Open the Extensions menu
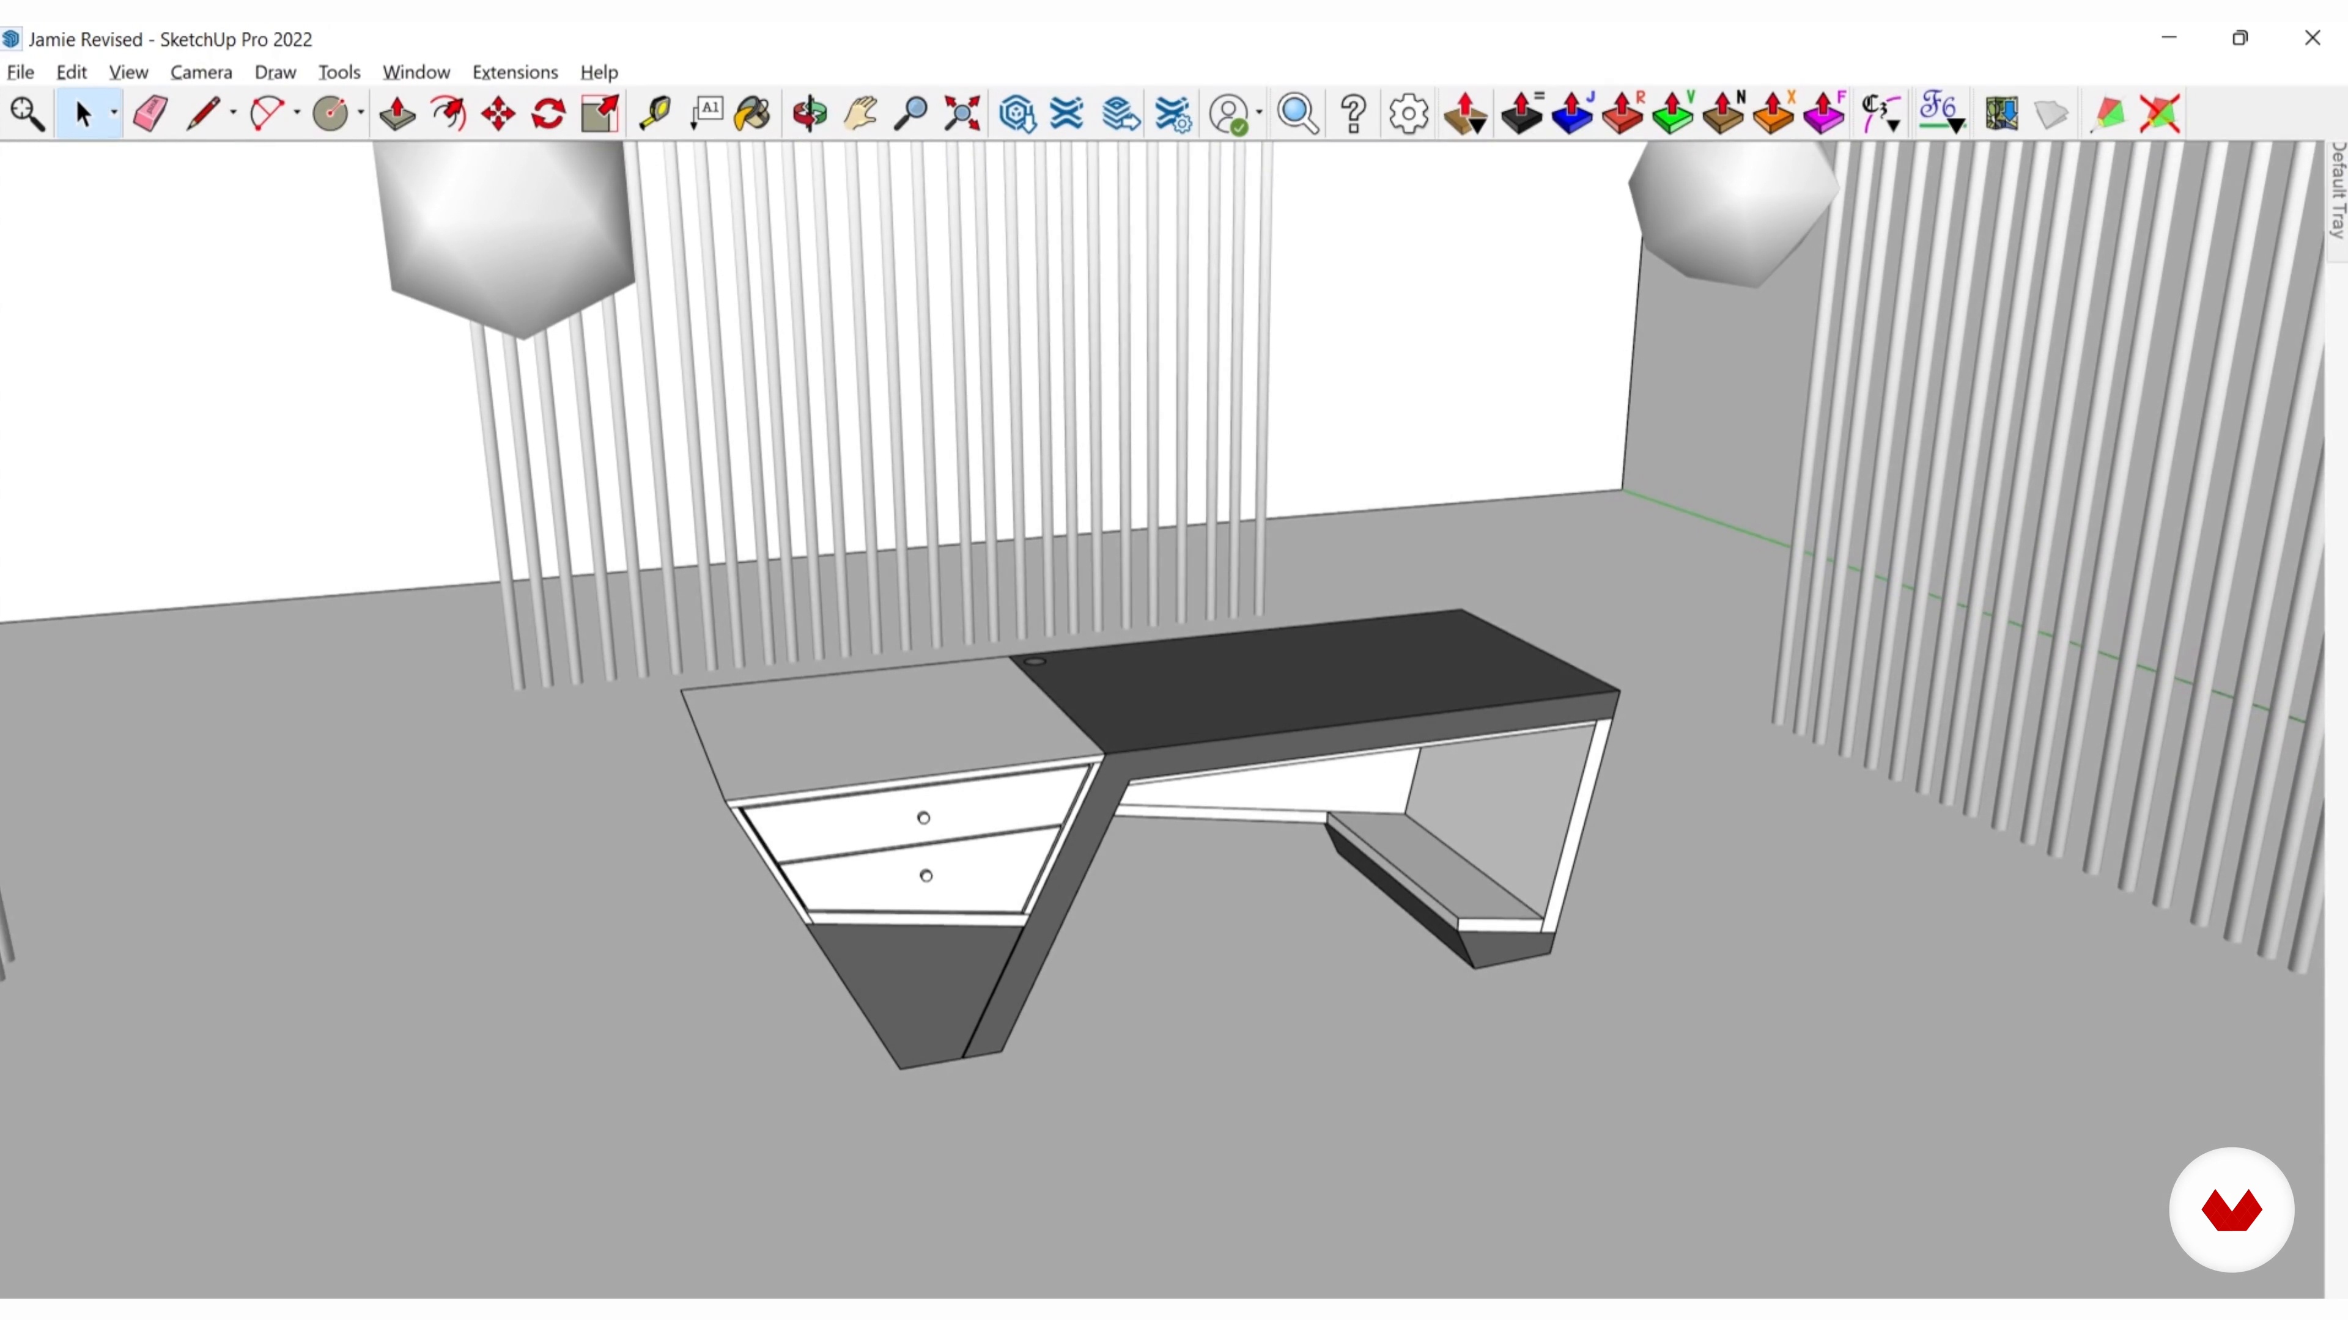The width and height of the screenshot is (2348, 1320). click(x=515, y=72)
